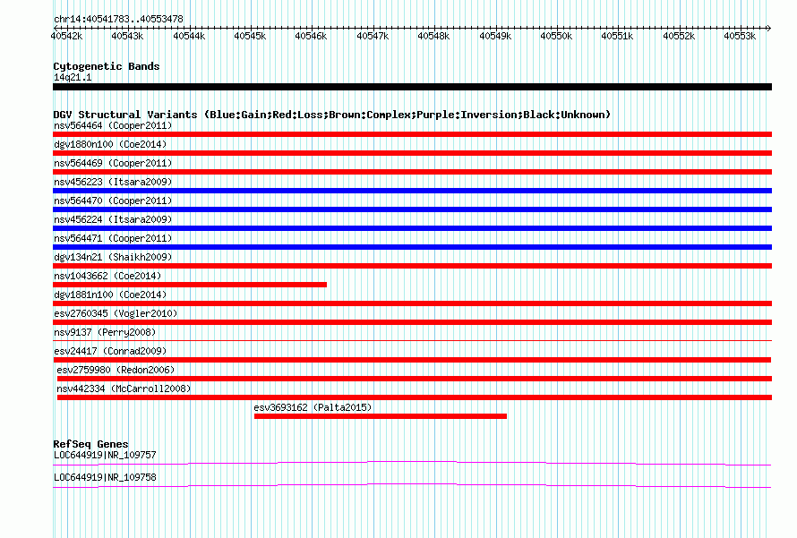This screenshot has height=538, width=797.
Task: Click the magenta line under LOC644919|NR_109757
Action: (x=412, y=463)
